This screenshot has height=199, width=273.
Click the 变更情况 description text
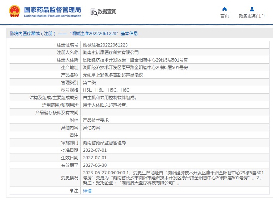click(173, 178)
